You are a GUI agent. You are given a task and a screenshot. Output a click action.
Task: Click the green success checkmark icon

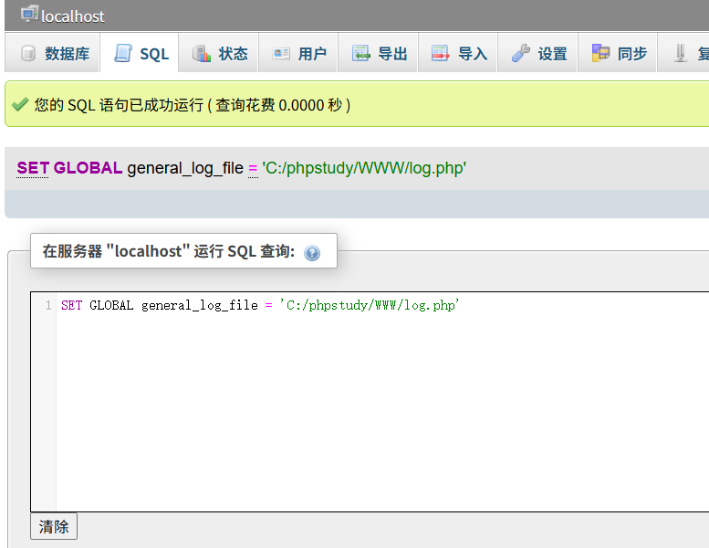pyautogui.click(x=19, y=105)
